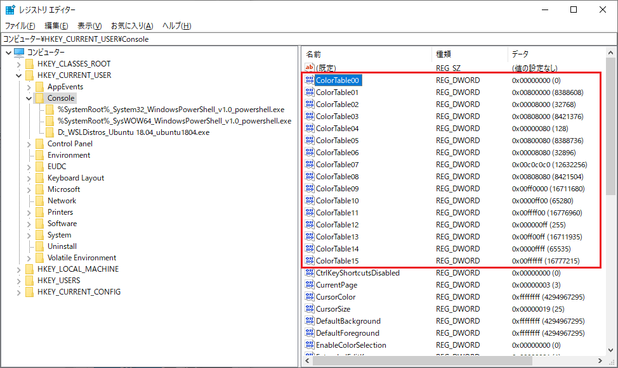Collapse the HKEY_CURRENT_USER branch
The width and height of the screenshot is (618, 368).
click(20, 74)
